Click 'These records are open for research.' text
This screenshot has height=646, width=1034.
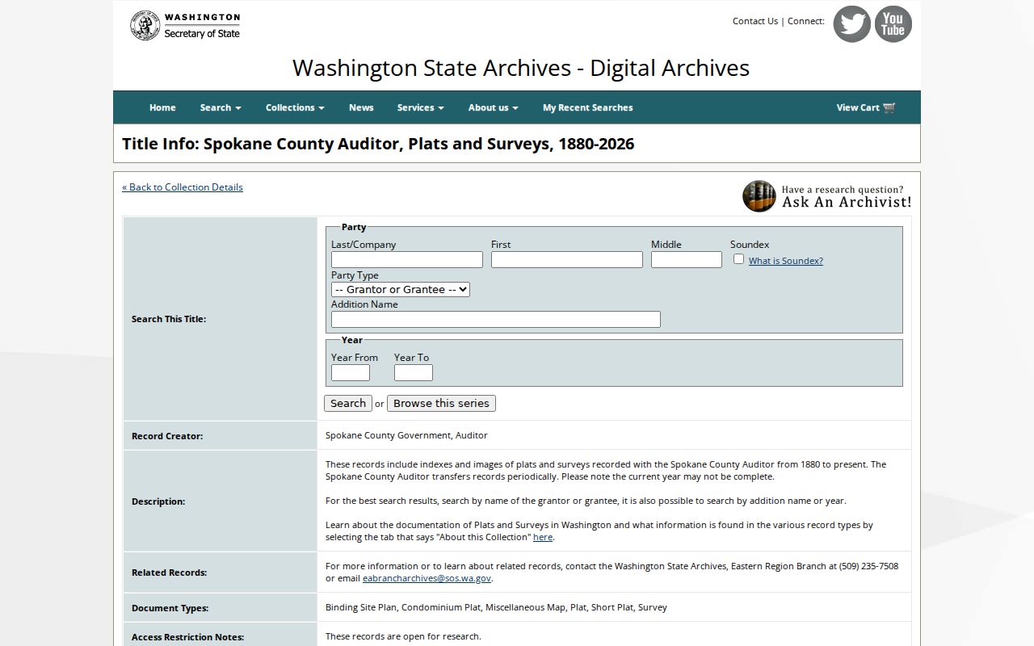403,636
